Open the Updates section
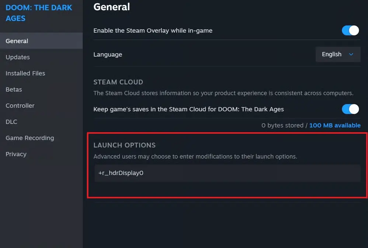 [18, 57]
